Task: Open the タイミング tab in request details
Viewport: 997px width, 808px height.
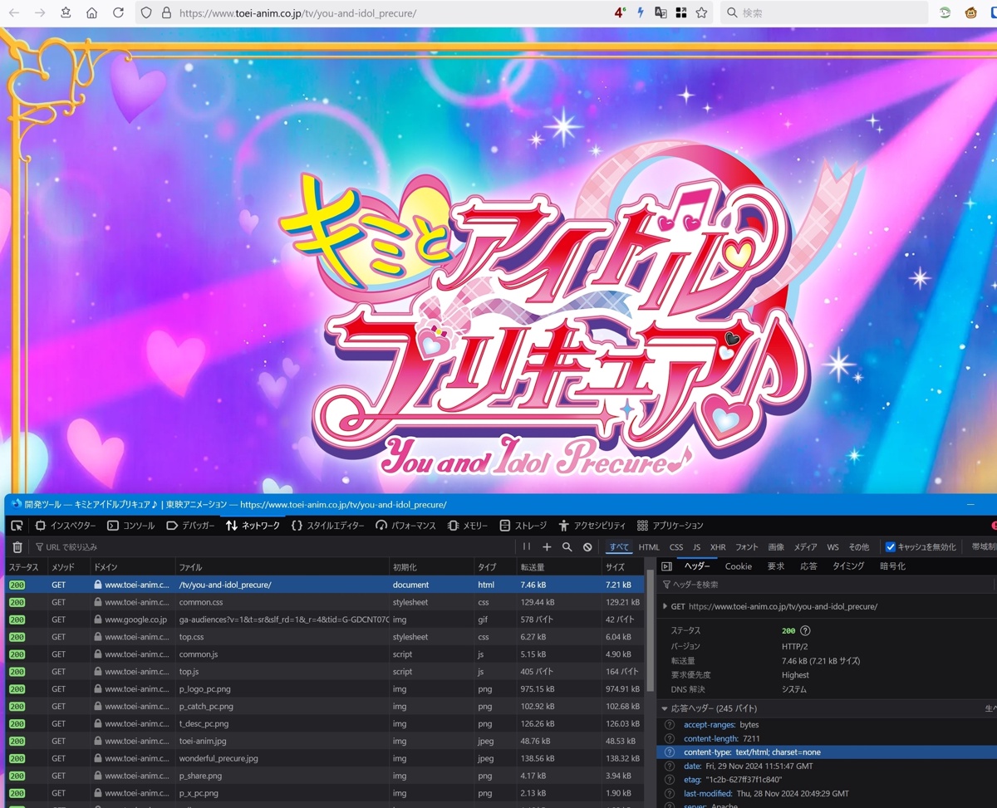Action: pyautogui.click(x=848, y=566)
